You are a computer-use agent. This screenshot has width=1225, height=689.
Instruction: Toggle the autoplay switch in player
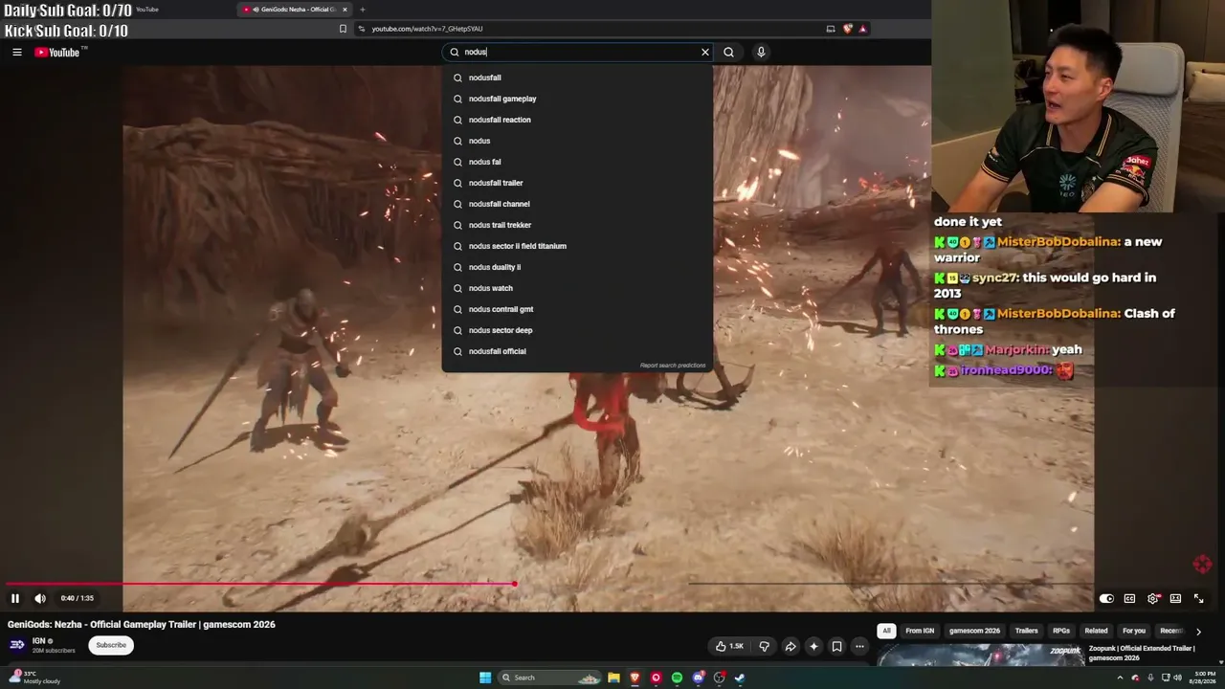point(1106,599)
